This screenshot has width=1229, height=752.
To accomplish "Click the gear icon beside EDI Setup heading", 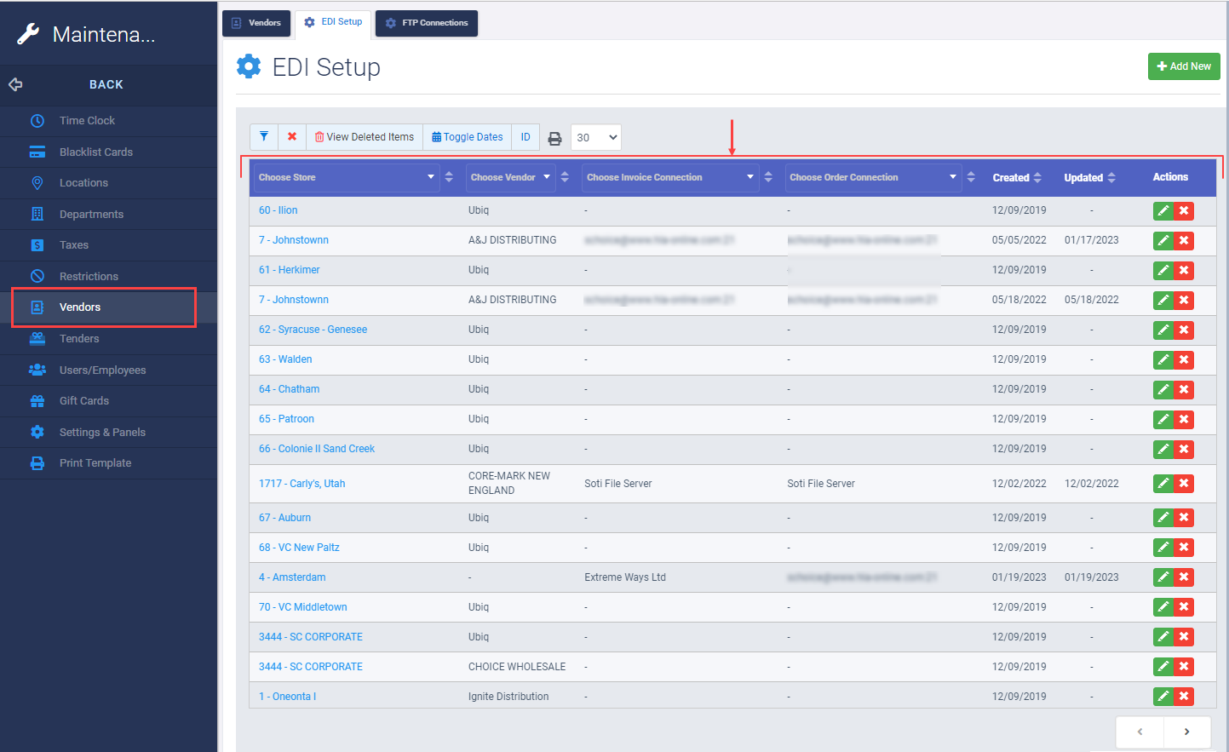I will tap(248, 66).
